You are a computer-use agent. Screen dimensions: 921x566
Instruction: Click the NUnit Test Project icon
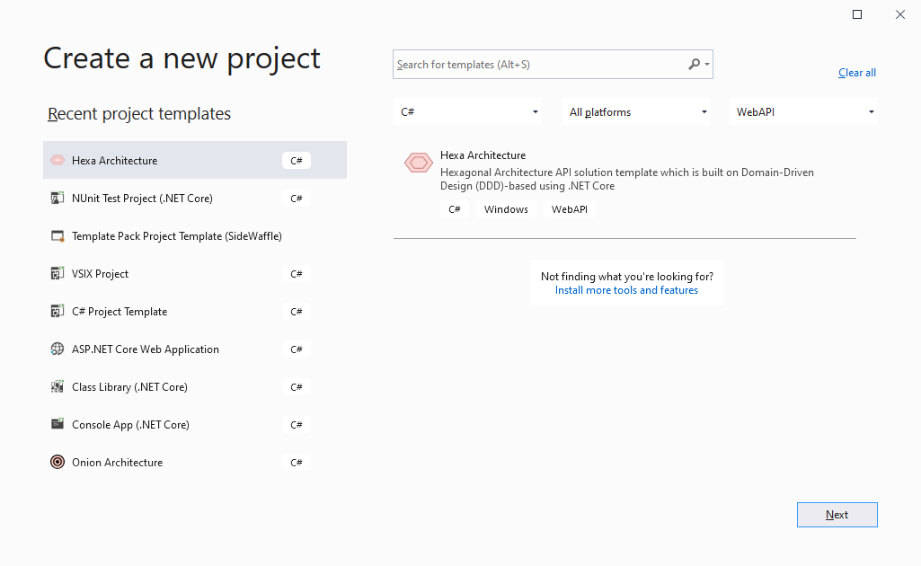pyautogui.click(x=58, y=198)
